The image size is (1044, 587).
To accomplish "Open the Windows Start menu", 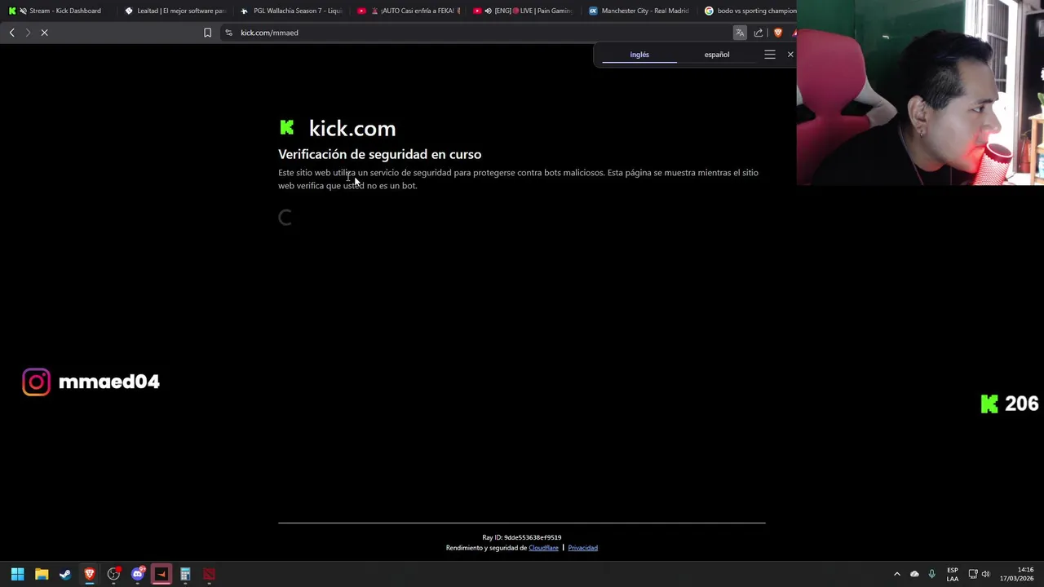I will (17, 574).
